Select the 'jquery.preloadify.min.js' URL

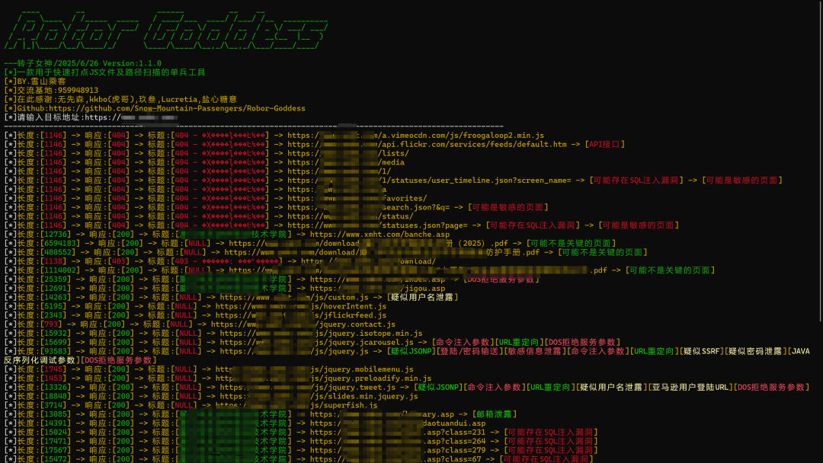pyautogui.click(x=323, y=378)
